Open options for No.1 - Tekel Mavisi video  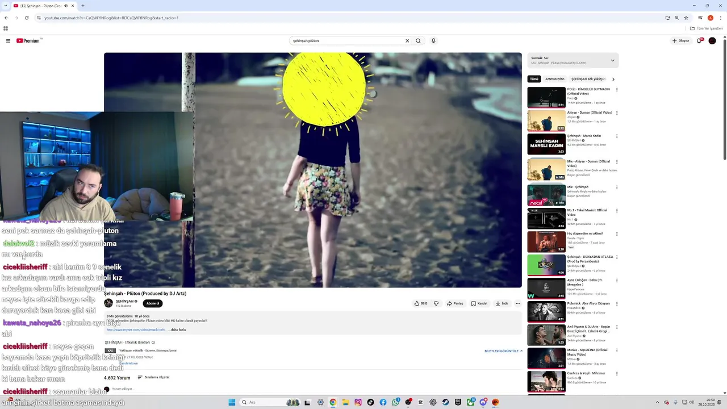point(617,211)
